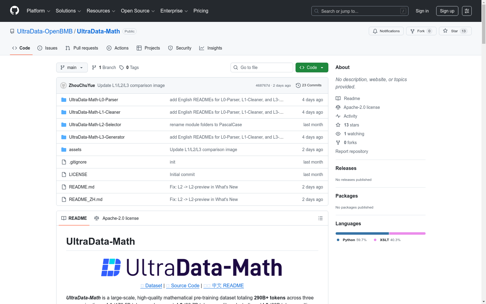Select the Code repository tab
The height and width of the screenshot is (304, 486).
(21, 48)
